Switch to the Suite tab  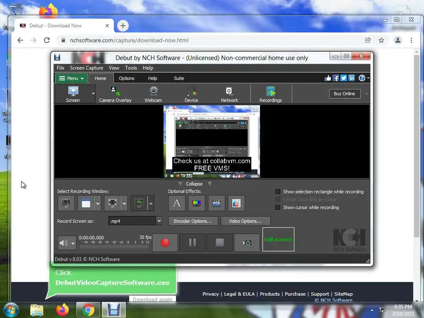point(179,78)
